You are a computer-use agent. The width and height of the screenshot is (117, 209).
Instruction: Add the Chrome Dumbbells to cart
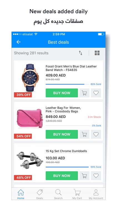[x=84, y=176]
